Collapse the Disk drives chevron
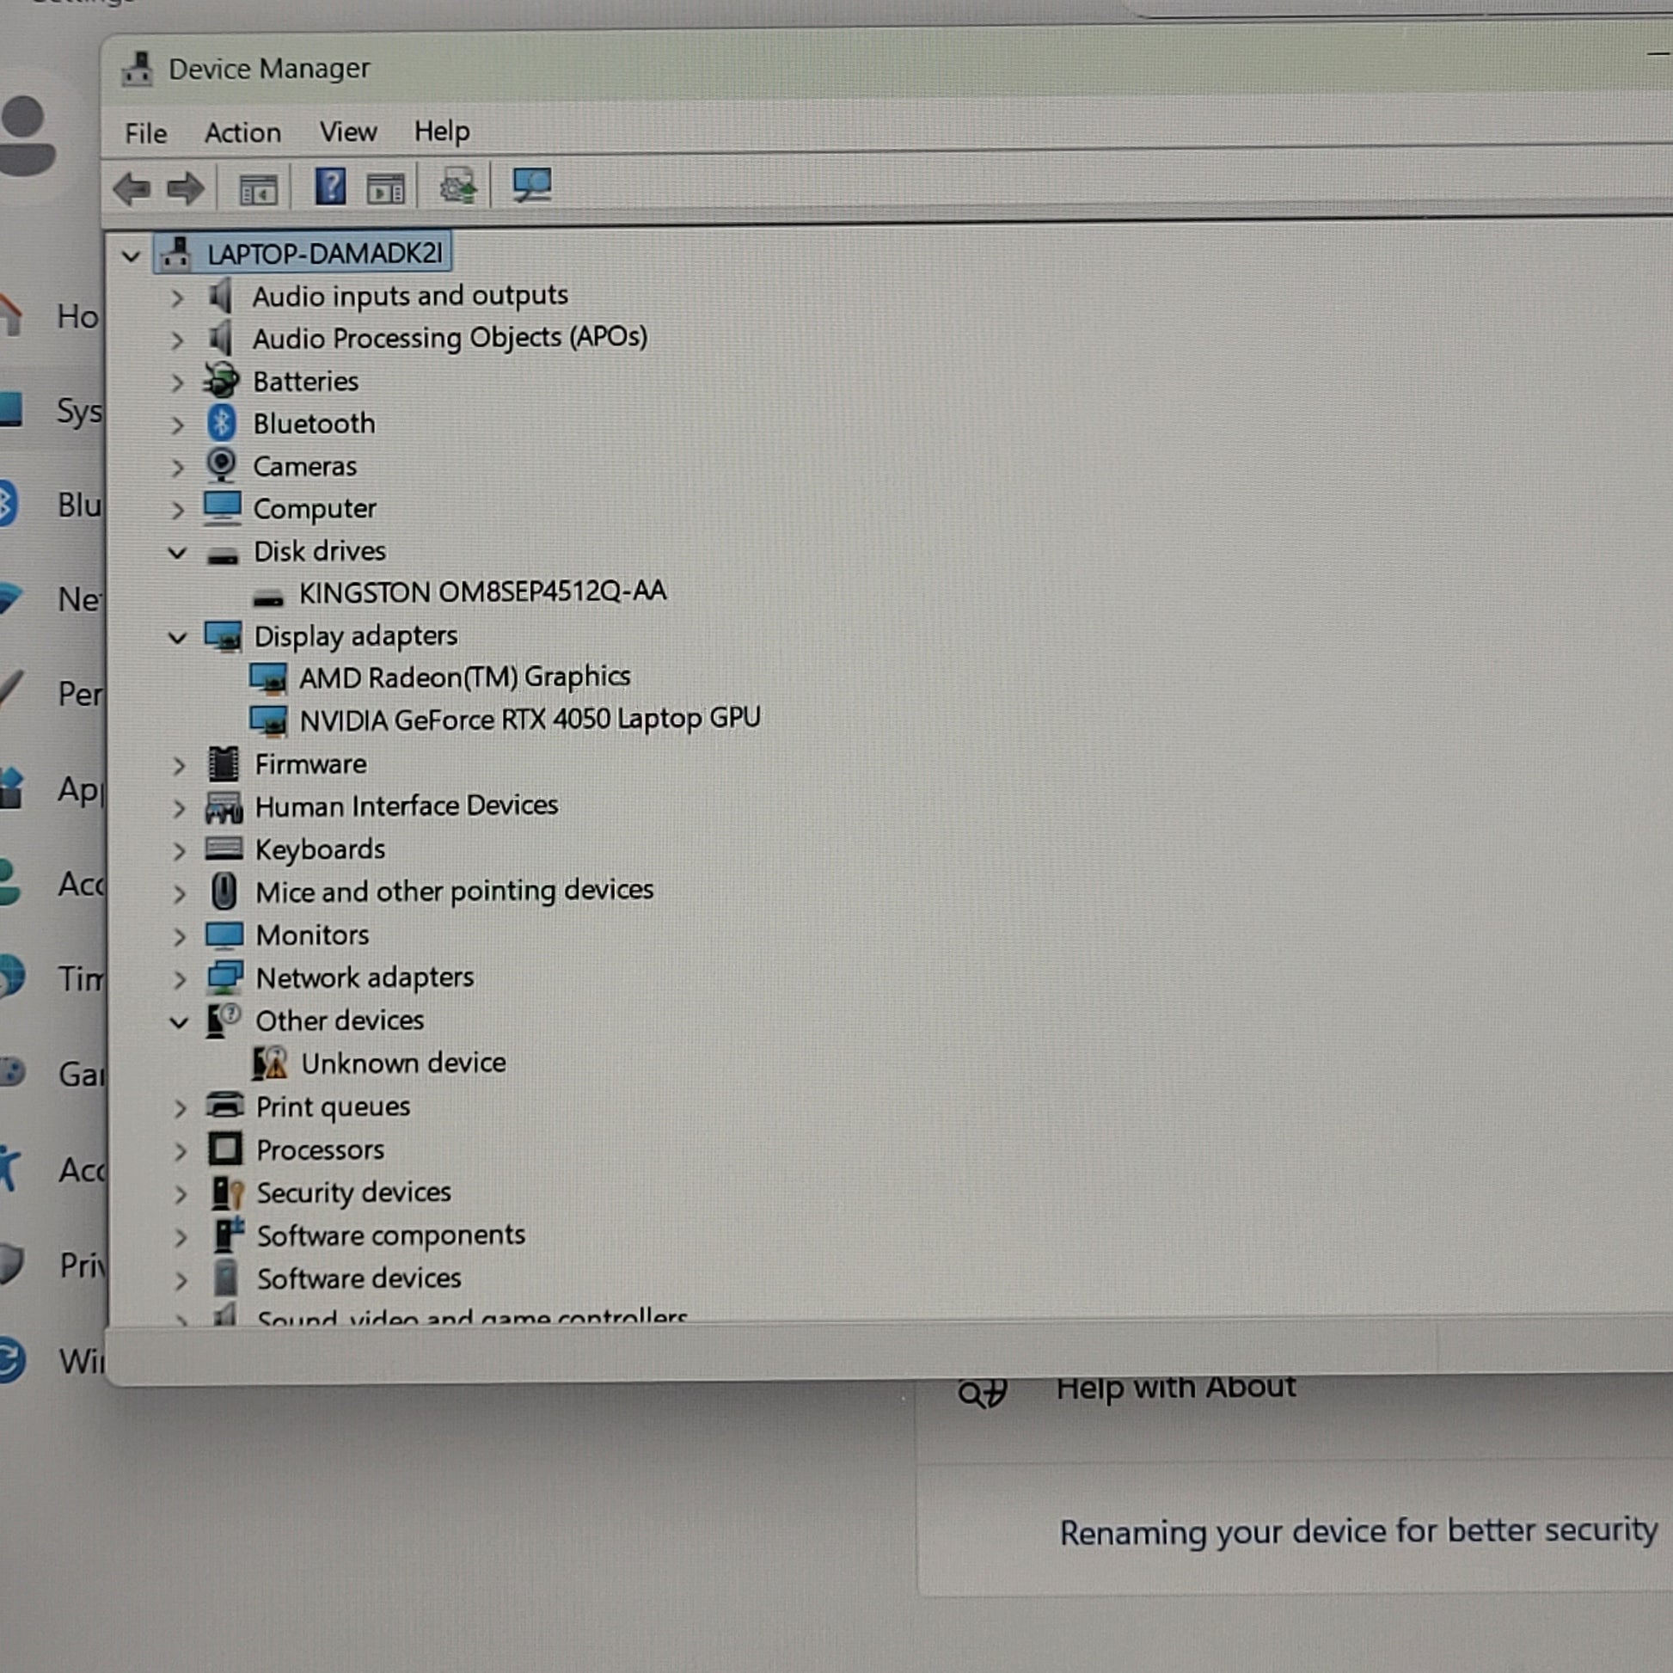 177,553
